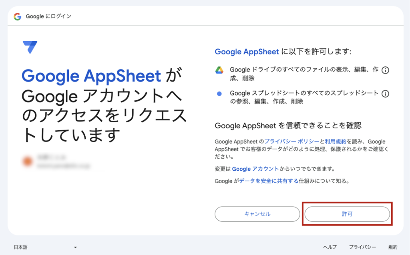Screen dimensions: 410x255
Task: Click the blurred account avatar
Action: click(28, 161)
